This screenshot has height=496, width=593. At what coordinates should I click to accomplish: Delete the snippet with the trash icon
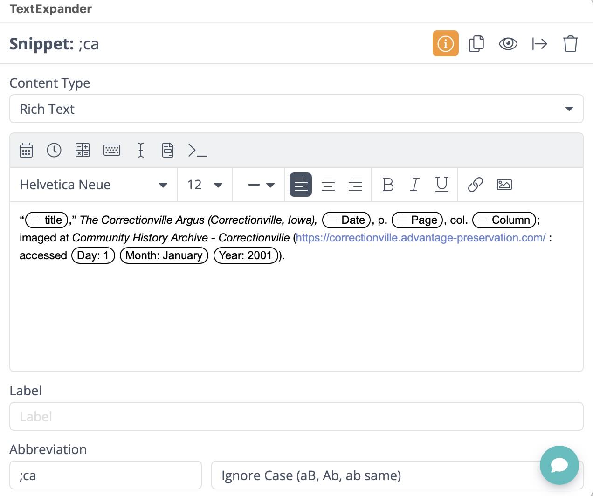tap(570, 44)
